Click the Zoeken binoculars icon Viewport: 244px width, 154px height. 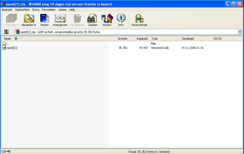[92, 18]
